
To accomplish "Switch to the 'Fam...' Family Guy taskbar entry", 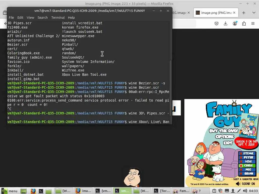I will coord(181,191).
